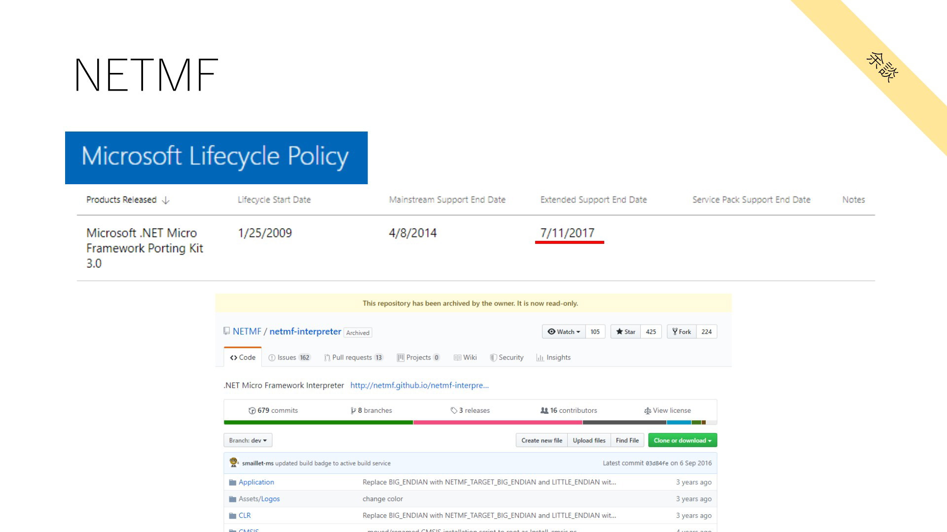
Task: Click the green segment of language bar
Action: click(x=318, y=422)
